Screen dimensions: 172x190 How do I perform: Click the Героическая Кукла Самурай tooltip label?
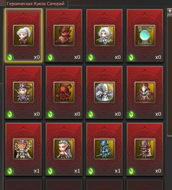coord(36,4)
